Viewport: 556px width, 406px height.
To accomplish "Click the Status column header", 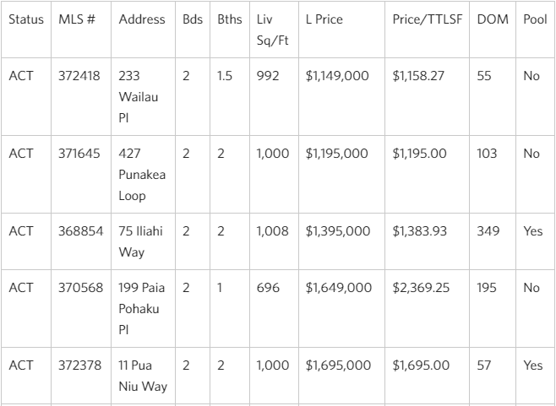I will 26,19.
